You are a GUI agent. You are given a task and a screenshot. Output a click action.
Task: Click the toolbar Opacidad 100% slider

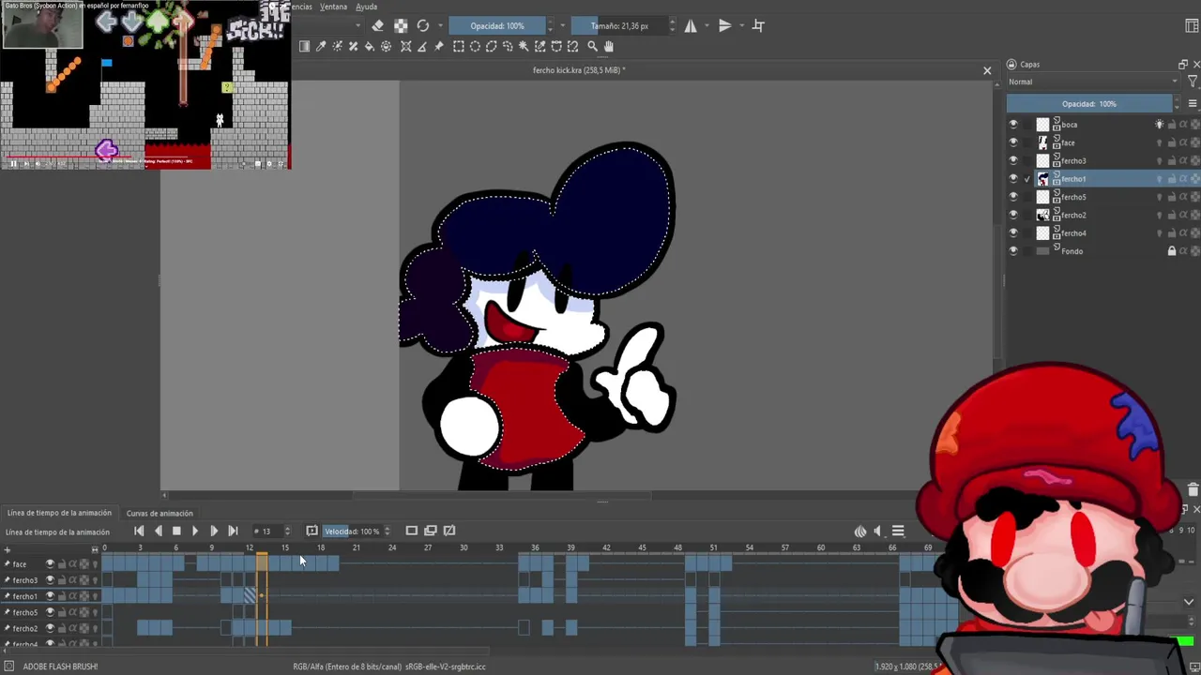(497, 26)
